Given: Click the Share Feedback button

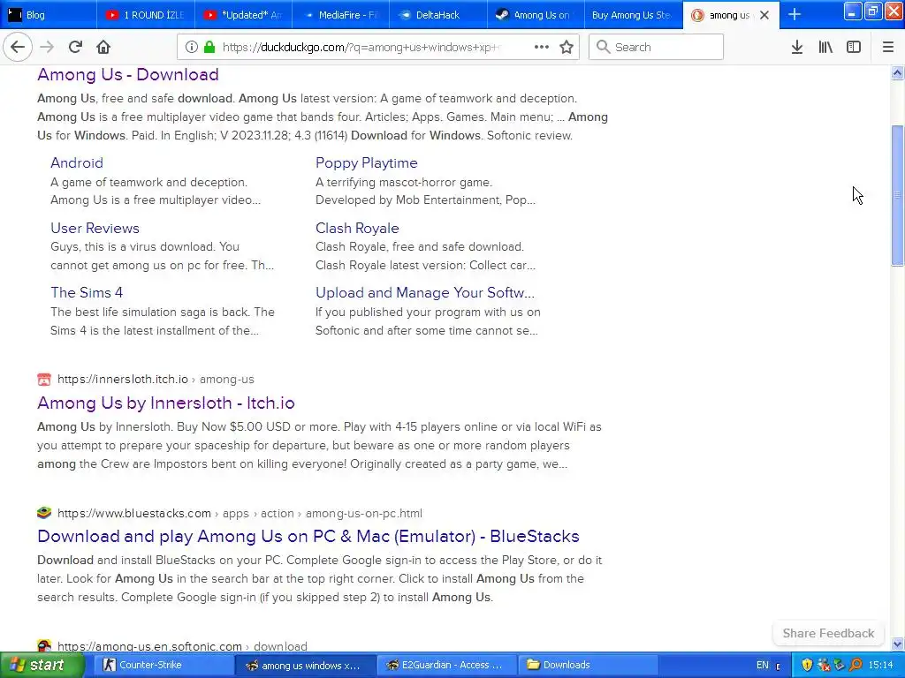Looking at the screenshot, I should pyautogui.click(x=828, y=633).
